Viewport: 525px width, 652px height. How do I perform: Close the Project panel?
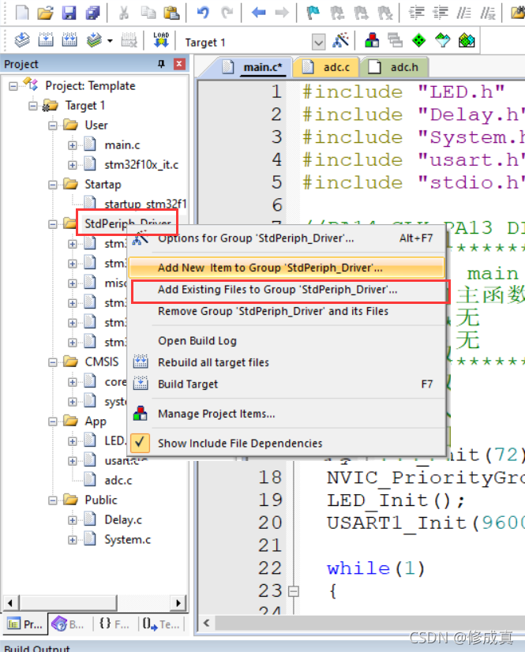click(x=179, y=64)
